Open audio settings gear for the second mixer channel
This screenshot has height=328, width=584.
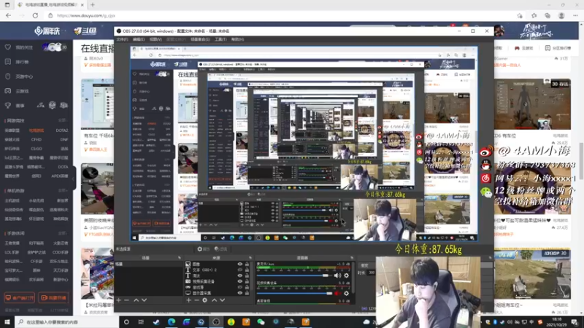click(346, 294)
